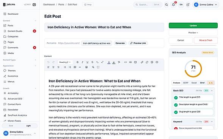Redo the last editor change
This screenshot has width=223, height=139.
click(53, 62)
